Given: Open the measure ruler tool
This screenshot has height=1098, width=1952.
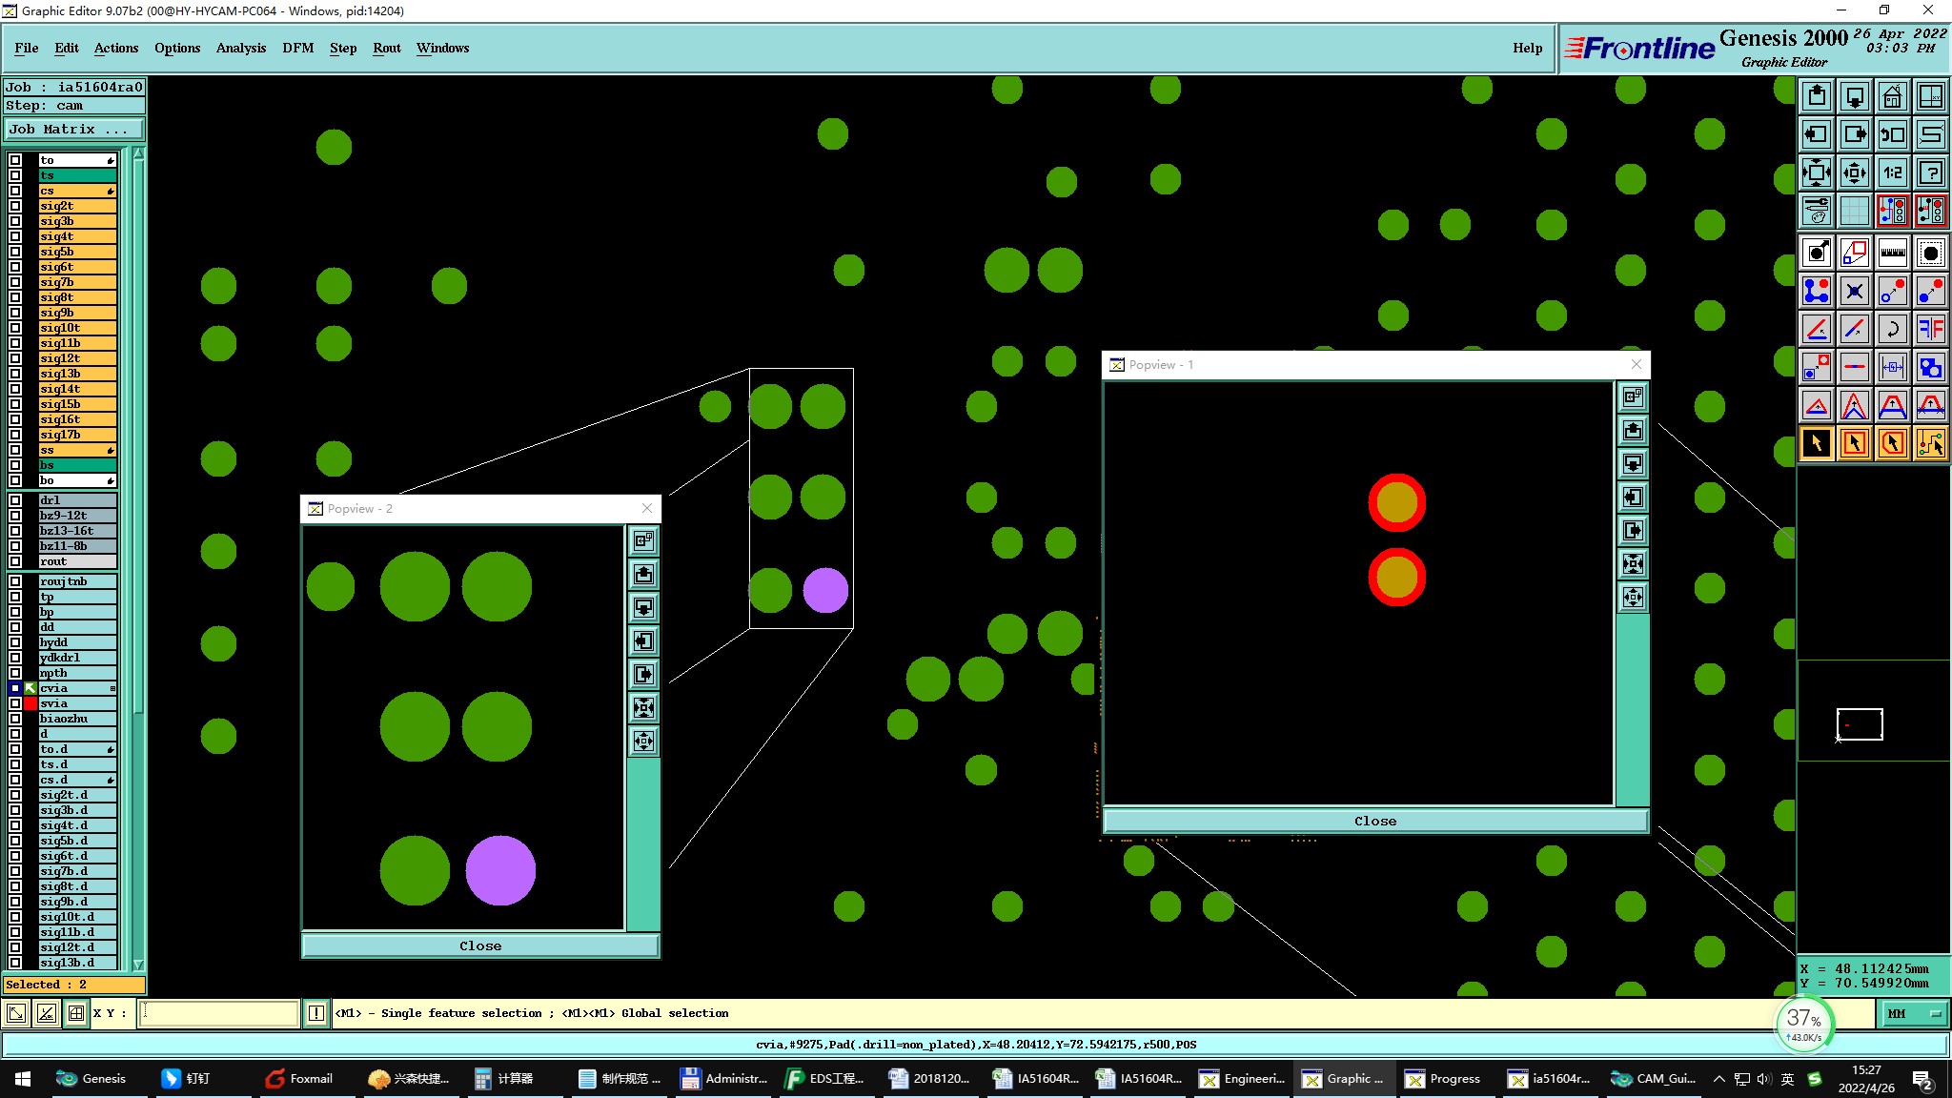Looking at the screenshot, I should click(1892, 253).
